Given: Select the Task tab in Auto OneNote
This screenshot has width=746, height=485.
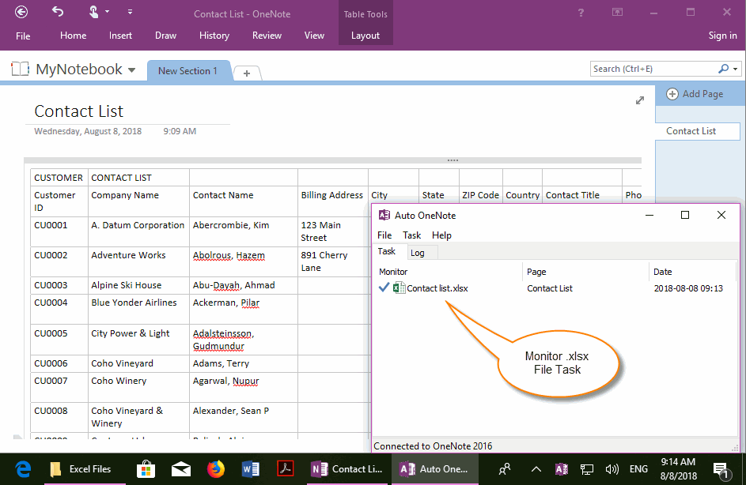Looking at the screenshot, I should 389,252.
